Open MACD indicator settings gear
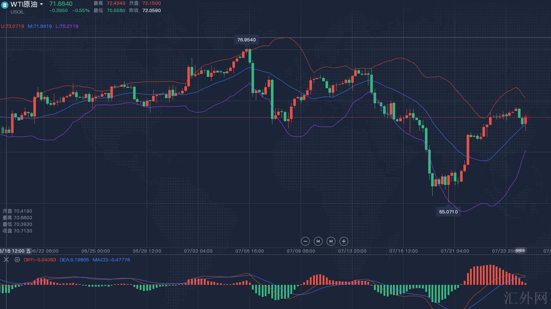Image resolution: width=551 pixels, height=309 pixels. point(17,260)
